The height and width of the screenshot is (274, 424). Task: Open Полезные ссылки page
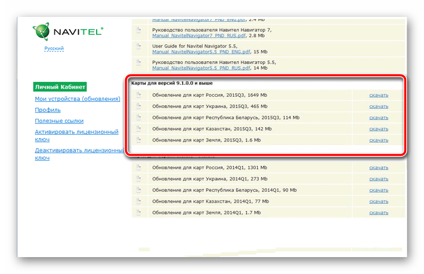tap(59, 121)
